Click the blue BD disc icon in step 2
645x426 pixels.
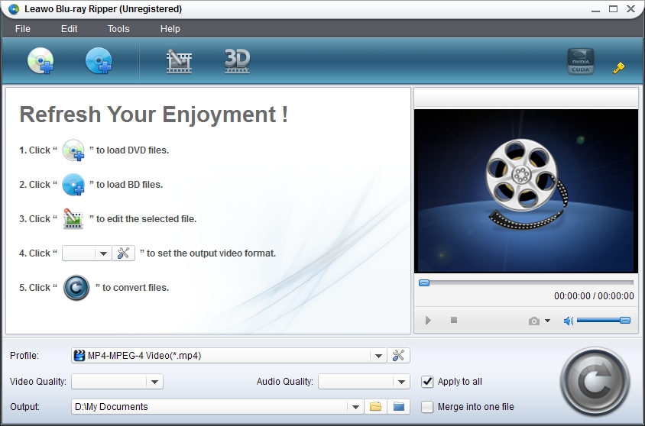click(73, 185)
